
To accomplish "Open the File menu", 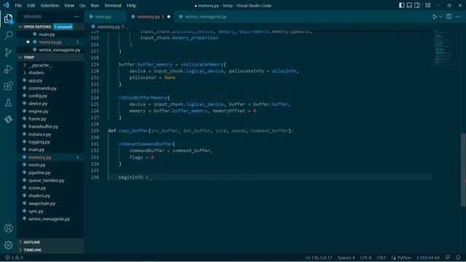I will click(18, 5).
